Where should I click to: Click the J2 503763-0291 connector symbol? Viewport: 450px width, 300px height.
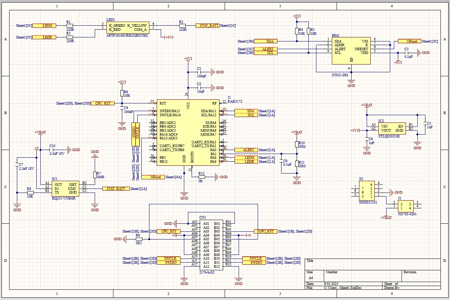(405, 205)
